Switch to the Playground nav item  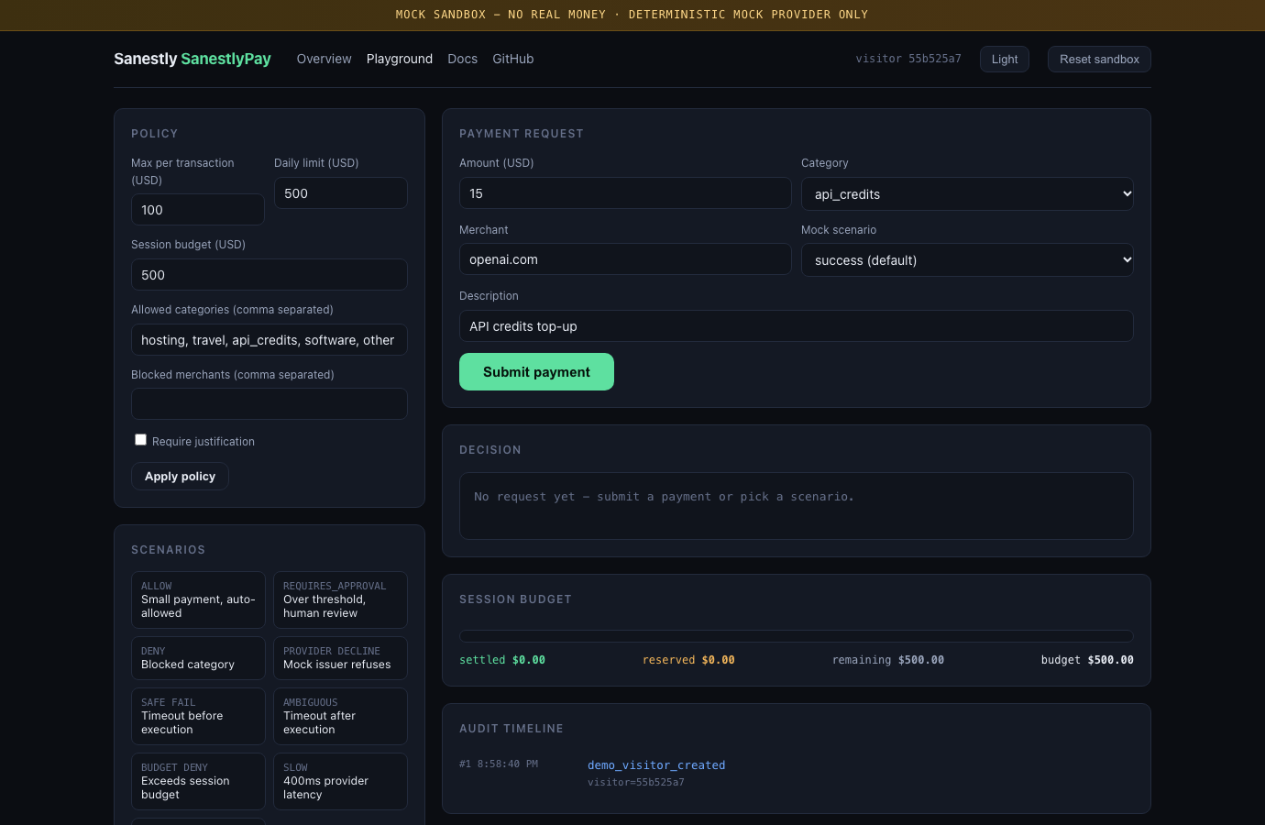[400, 59]
